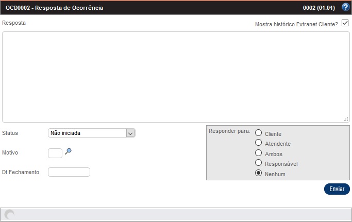Open the Status combo box showing Não iniciada
The height and width of the screenshot is (222, 352).
click(x=87, y=133)
